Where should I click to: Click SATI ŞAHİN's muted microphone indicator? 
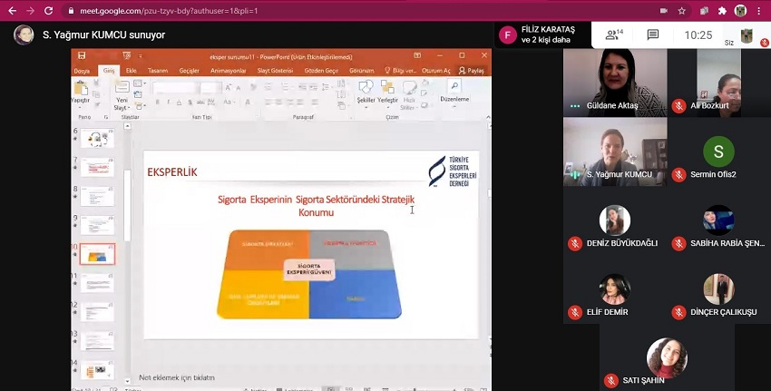[610, 380]
